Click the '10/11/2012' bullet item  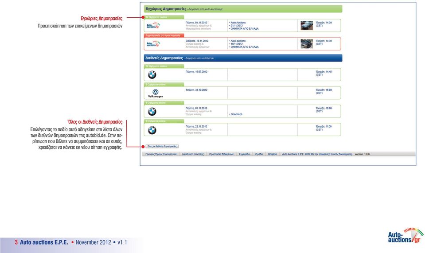[x=236, y=44]
